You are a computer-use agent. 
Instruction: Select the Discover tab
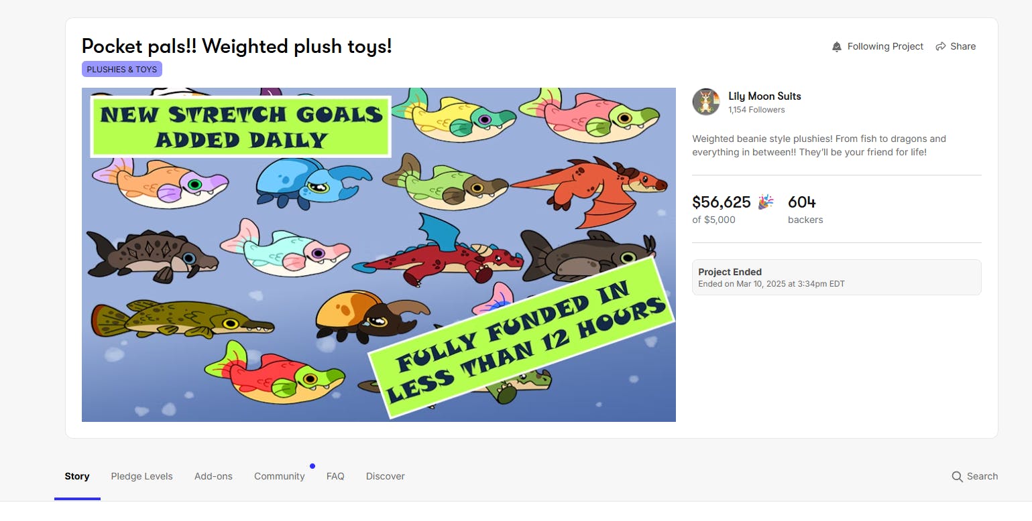coord(385,476)
